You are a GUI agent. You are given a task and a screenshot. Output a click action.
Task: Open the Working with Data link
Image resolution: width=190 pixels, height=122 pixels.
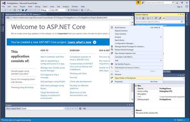(78, 73)
